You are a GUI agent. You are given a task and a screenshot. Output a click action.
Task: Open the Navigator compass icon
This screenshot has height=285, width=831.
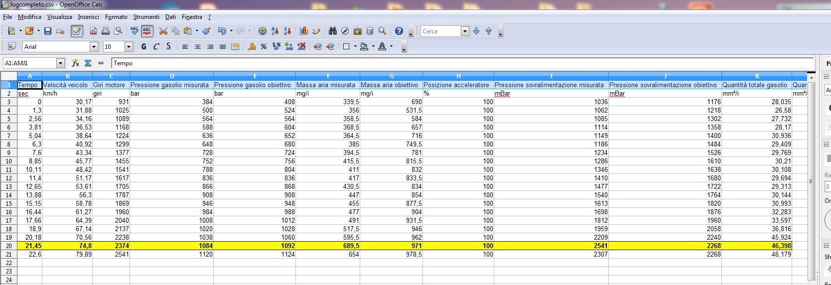point(345,31)
